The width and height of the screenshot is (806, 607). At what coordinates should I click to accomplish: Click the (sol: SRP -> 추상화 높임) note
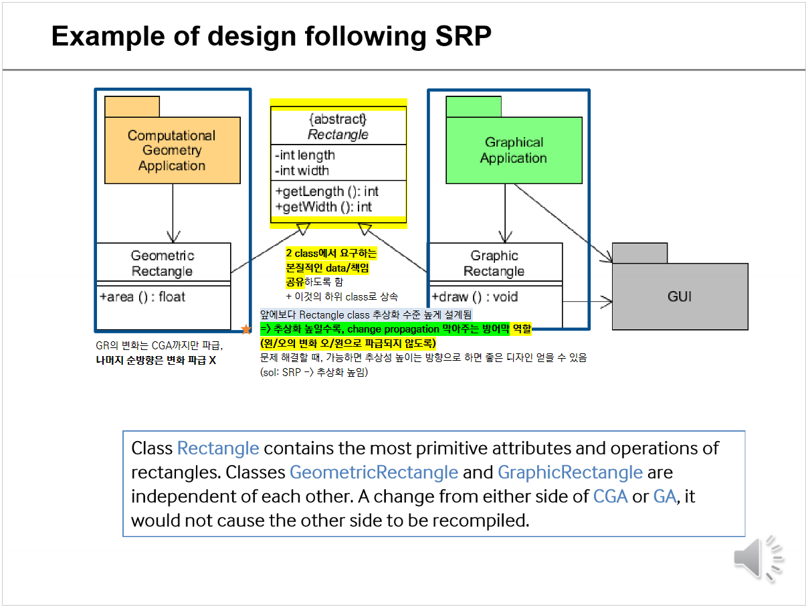(x=314, y=373)
